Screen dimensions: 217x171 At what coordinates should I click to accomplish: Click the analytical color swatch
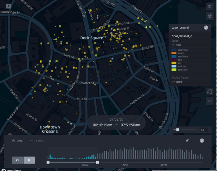174,50
